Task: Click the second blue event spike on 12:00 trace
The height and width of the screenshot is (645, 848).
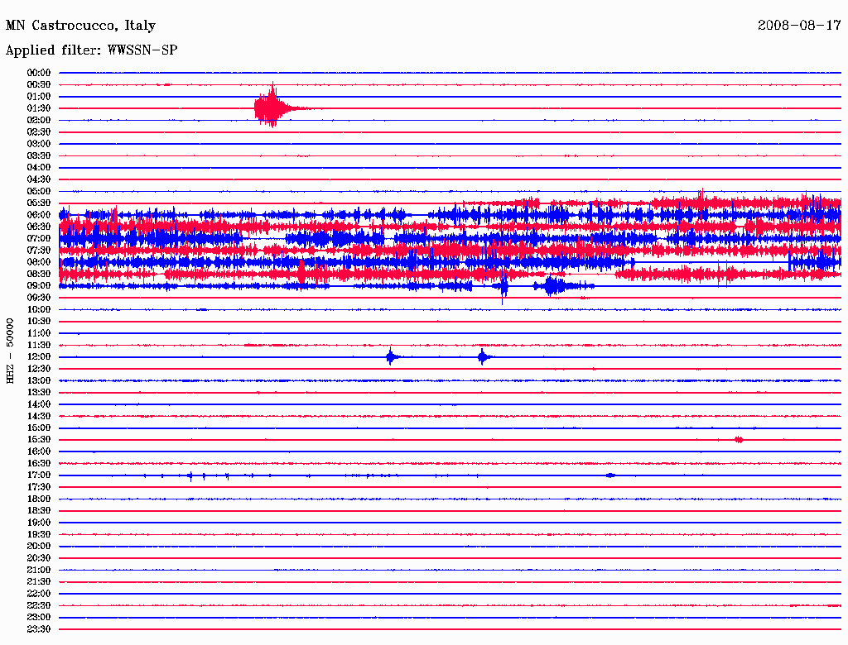Action: pos(484,356)
